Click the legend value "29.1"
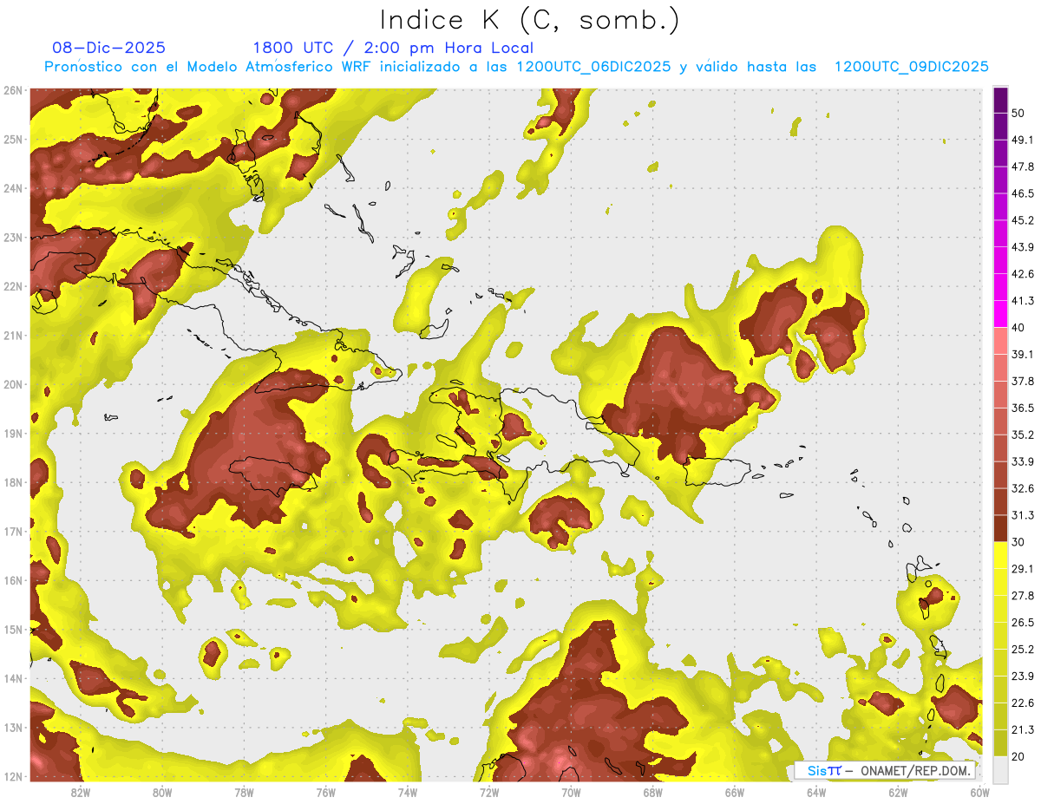Screen dimensions: 1041x804 point(1022,569)
